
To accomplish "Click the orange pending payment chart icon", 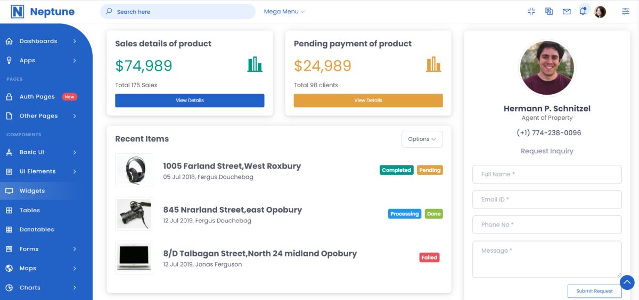I will pos(433,64).
